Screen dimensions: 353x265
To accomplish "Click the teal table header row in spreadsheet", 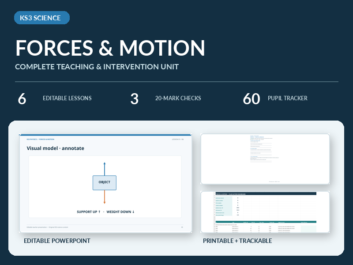I will (x=266, y=222).
